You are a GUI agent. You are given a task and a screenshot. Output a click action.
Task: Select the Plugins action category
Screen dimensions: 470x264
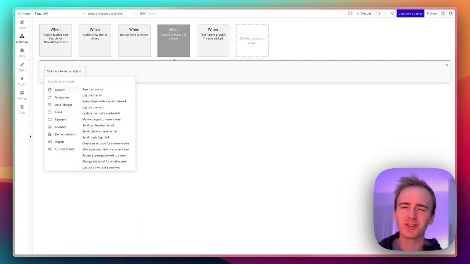(62, 142)
